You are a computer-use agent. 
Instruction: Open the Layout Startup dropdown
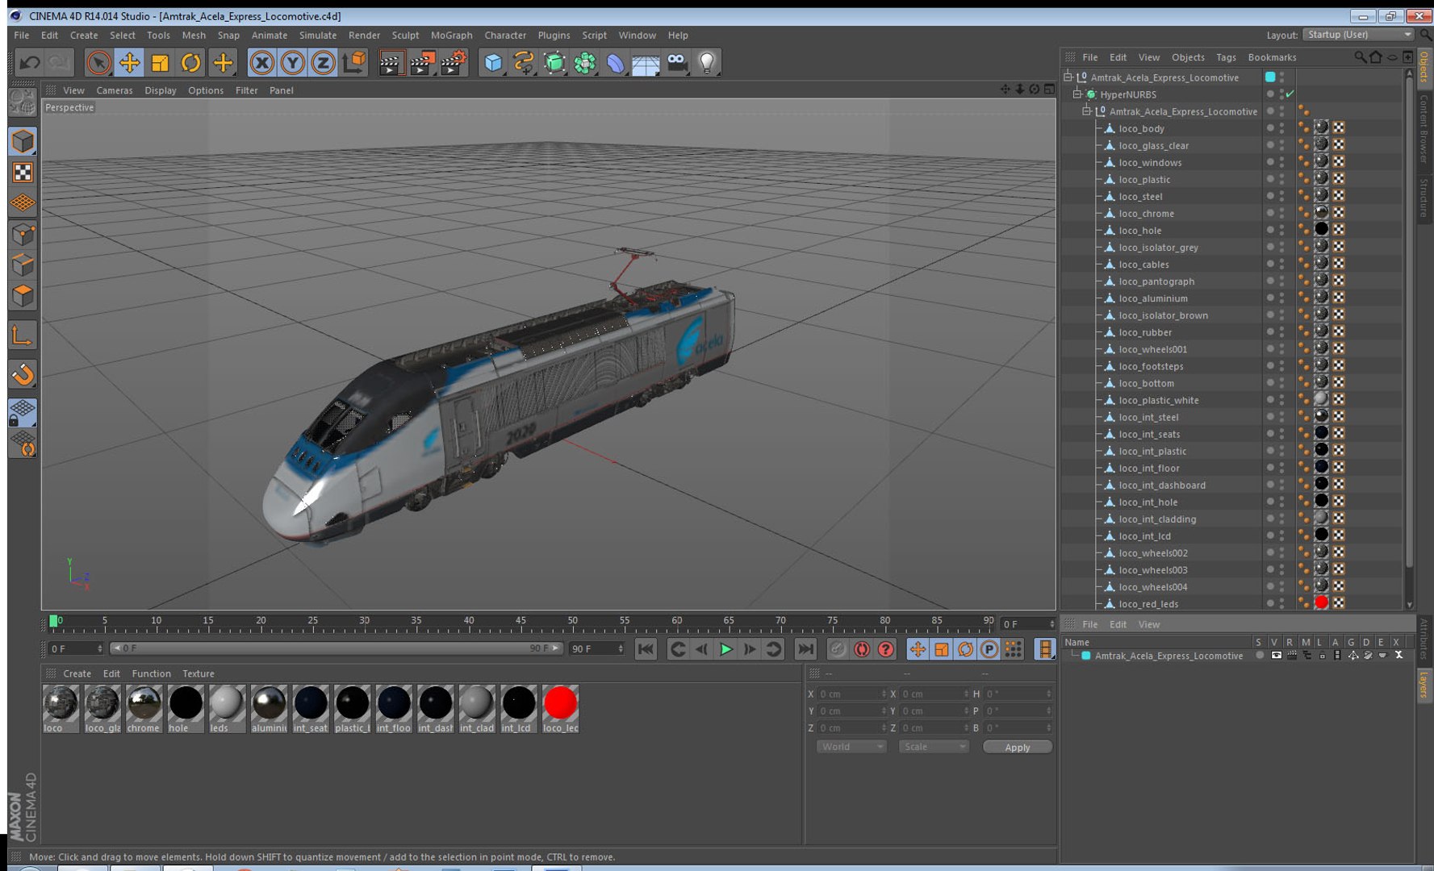(1359, 35)
